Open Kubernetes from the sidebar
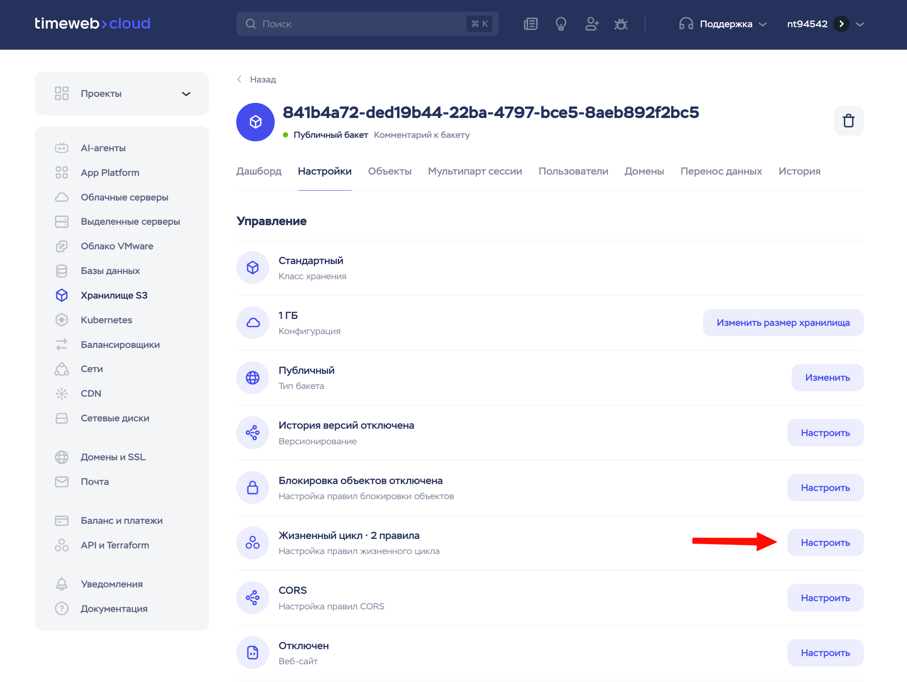This screenshot has width=907, height=682. [106, 320]
